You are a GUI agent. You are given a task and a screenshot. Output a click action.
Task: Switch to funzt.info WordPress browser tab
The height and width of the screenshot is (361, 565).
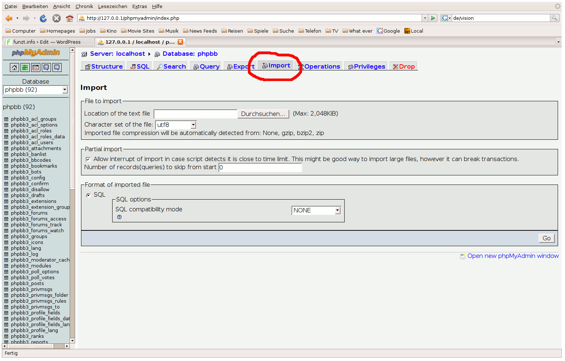[x=48, y=42]
